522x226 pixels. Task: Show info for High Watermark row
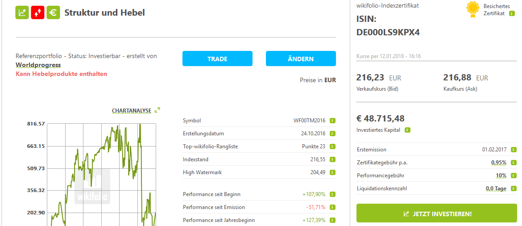click(333, 172)
